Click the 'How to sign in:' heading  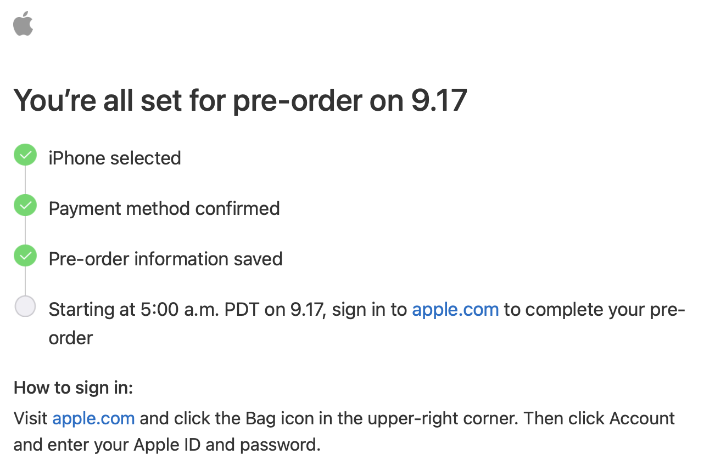(73, 388)
